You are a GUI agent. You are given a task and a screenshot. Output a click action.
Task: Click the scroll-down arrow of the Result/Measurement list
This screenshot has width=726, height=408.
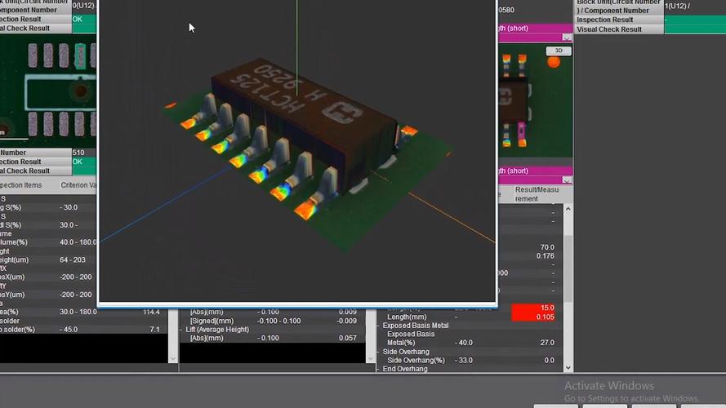(568, 368)
